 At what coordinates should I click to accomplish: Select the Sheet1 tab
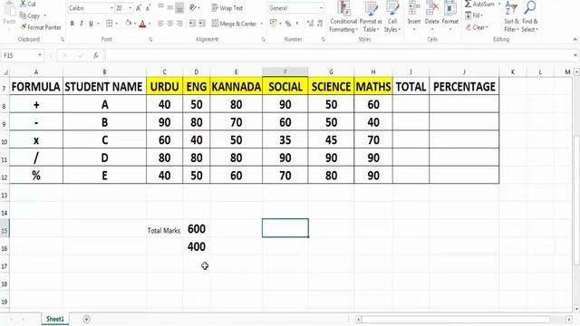point(54,319)
